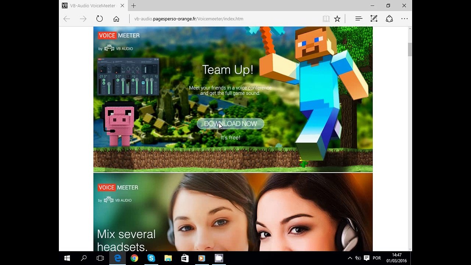Click the VB Audio logo in the headsets banner
471x265 pixels.
[118, 200]
